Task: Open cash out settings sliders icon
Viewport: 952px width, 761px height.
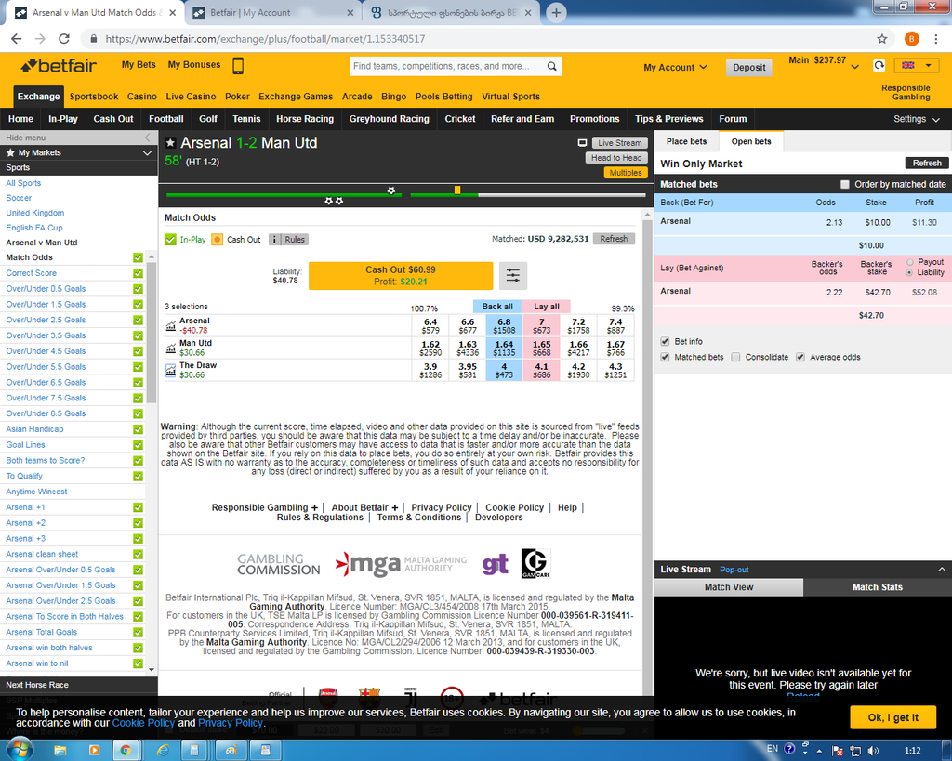Action: tap(513, 276)
